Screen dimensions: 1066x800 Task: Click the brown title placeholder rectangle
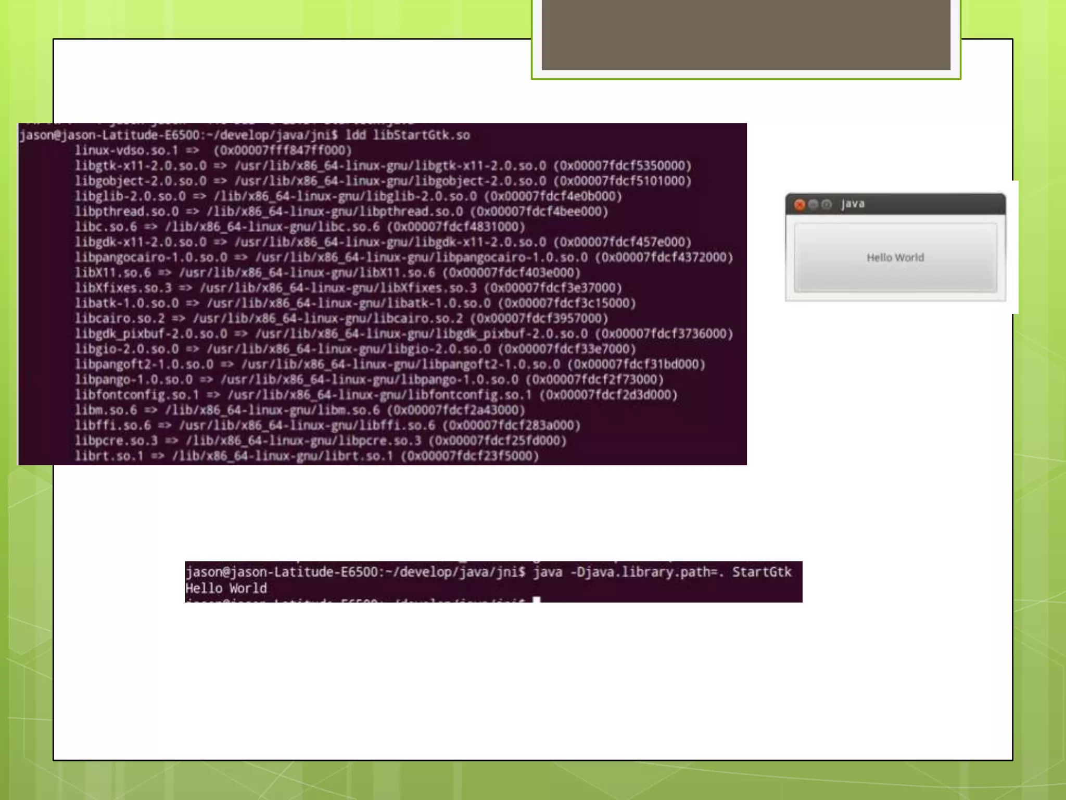click(745, 34)
